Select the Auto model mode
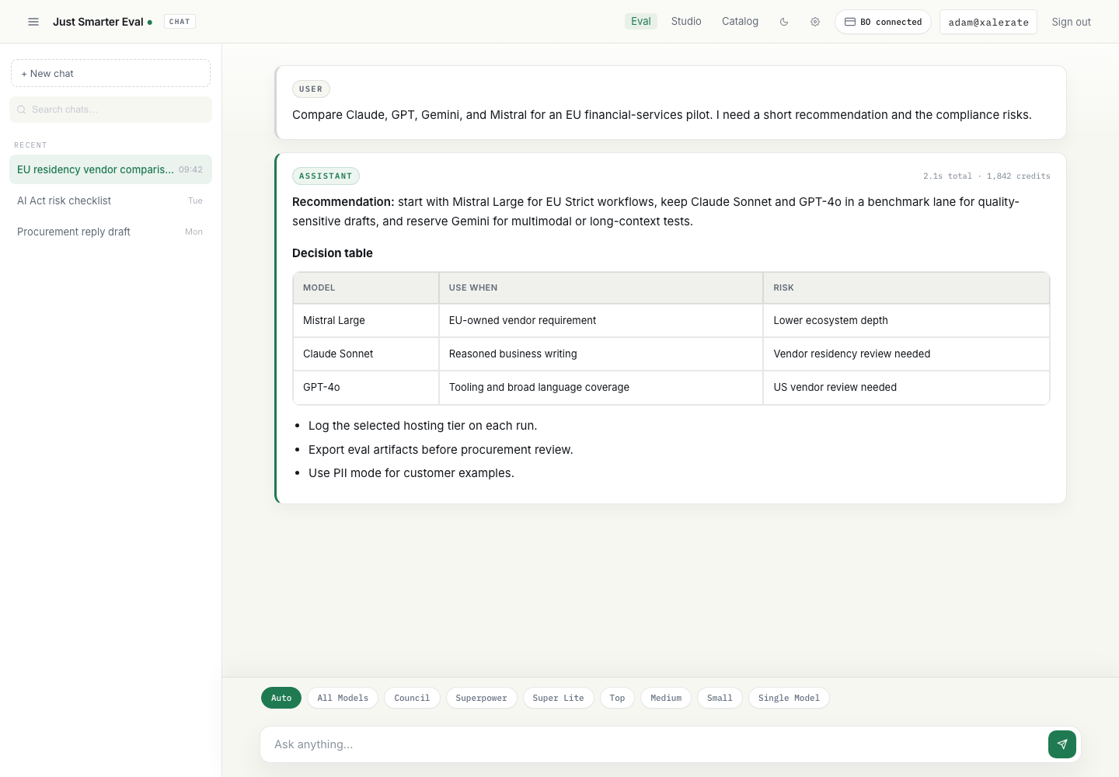 click(x=281, y=698)
